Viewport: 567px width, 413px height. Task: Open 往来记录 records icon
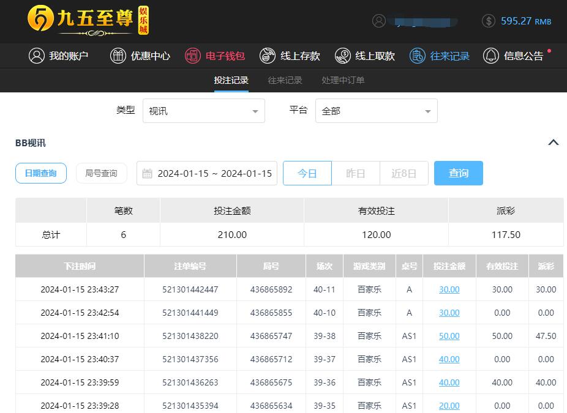418,56
